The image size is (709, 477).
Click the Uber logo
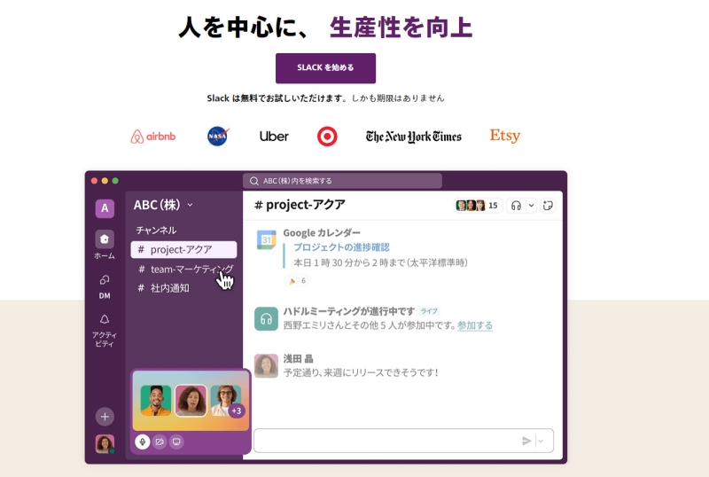click(x=274, y=137)
